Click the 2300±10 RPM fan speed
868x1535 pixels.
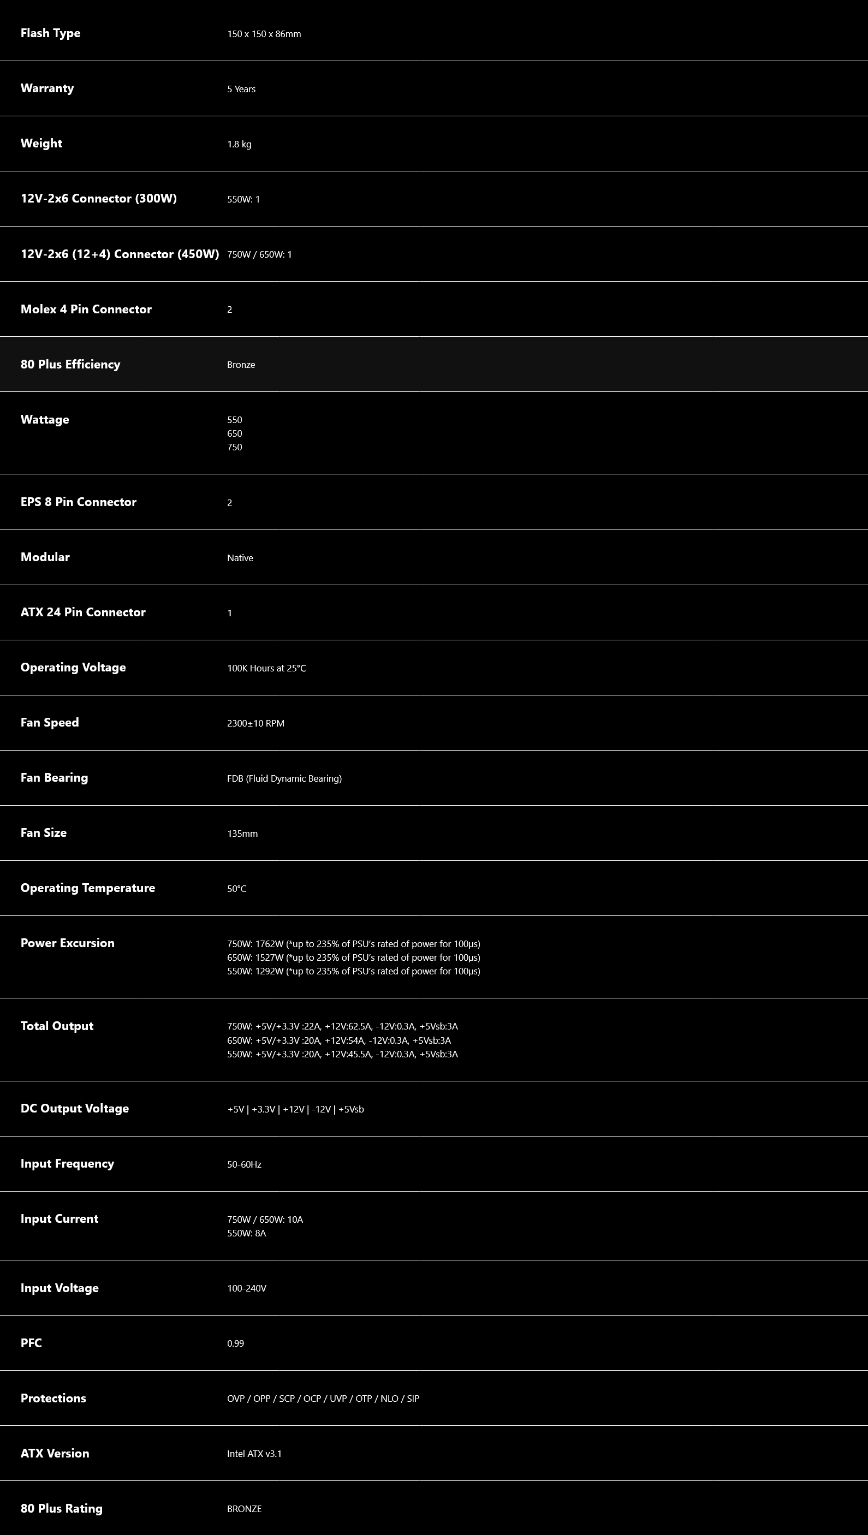coord(255,723)
